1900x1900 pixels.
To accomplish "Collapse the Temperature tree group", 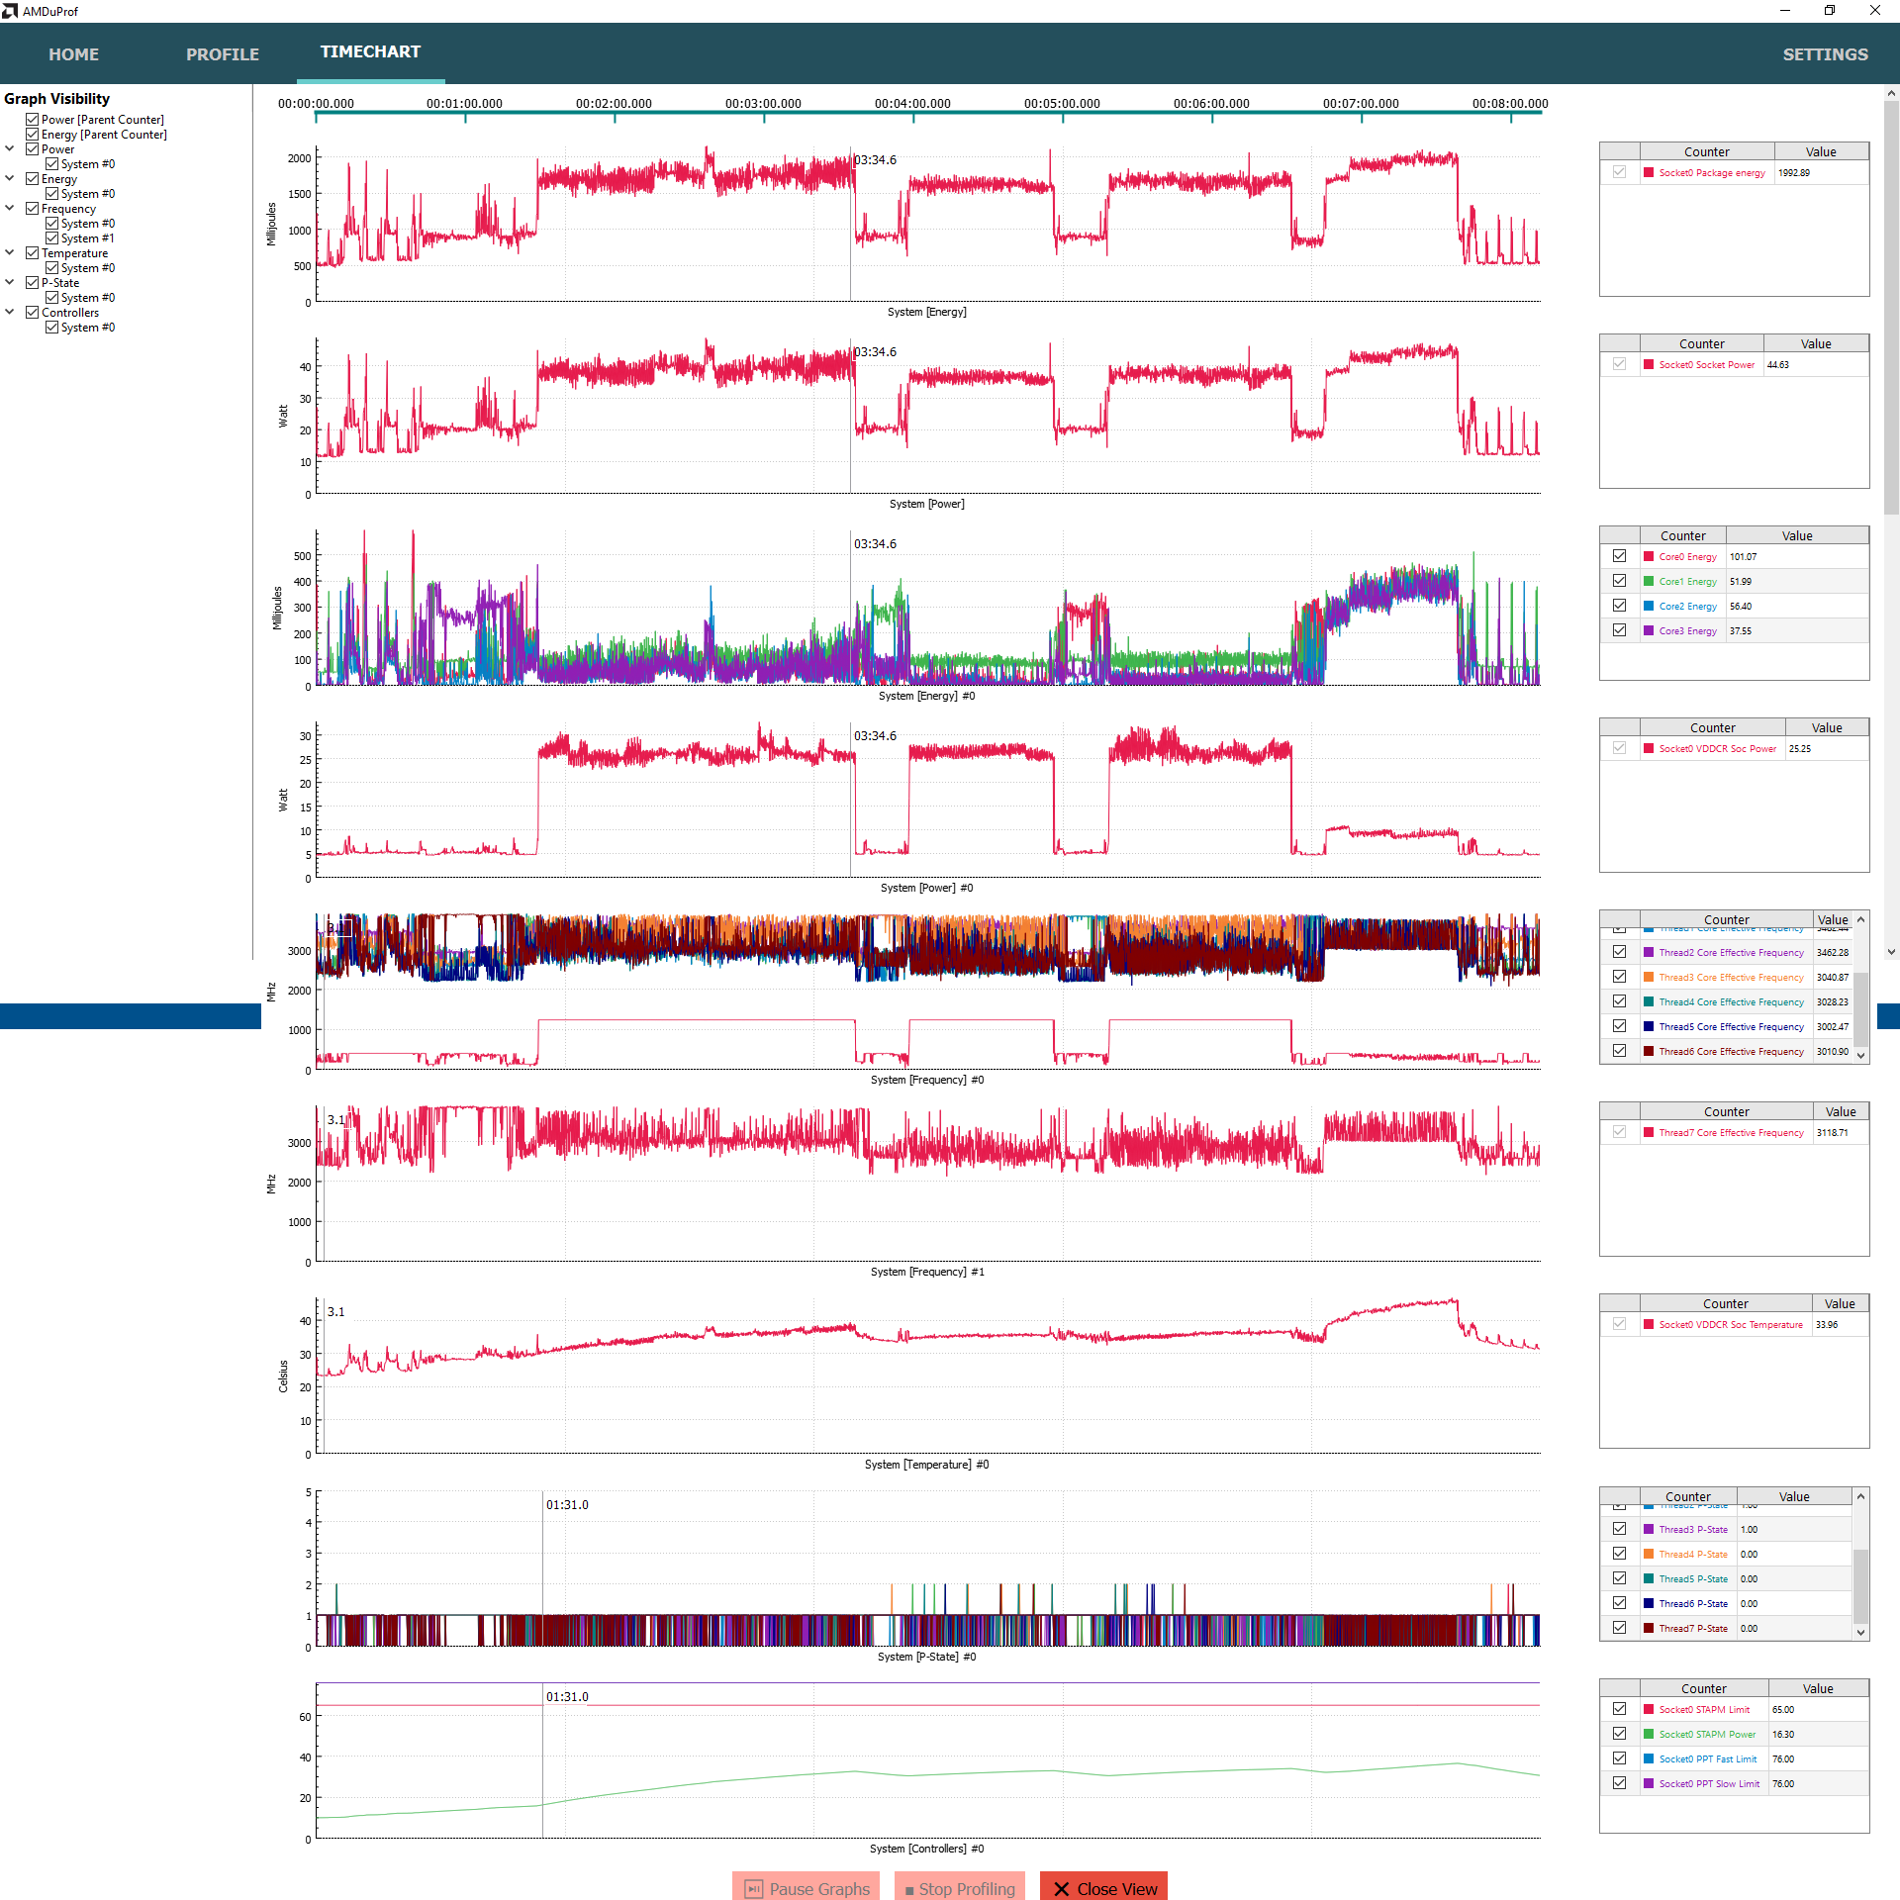I will pyautogui.click(x=10, y=252).
